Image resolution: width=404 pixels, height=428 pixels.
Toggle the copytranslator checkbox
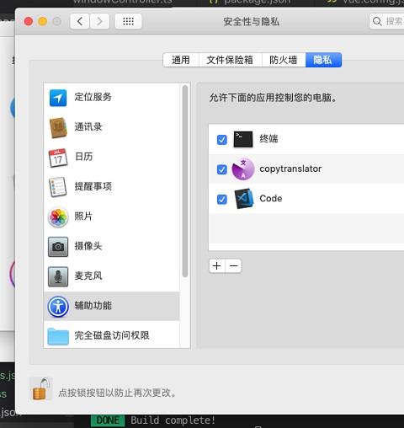pos(222,169)
